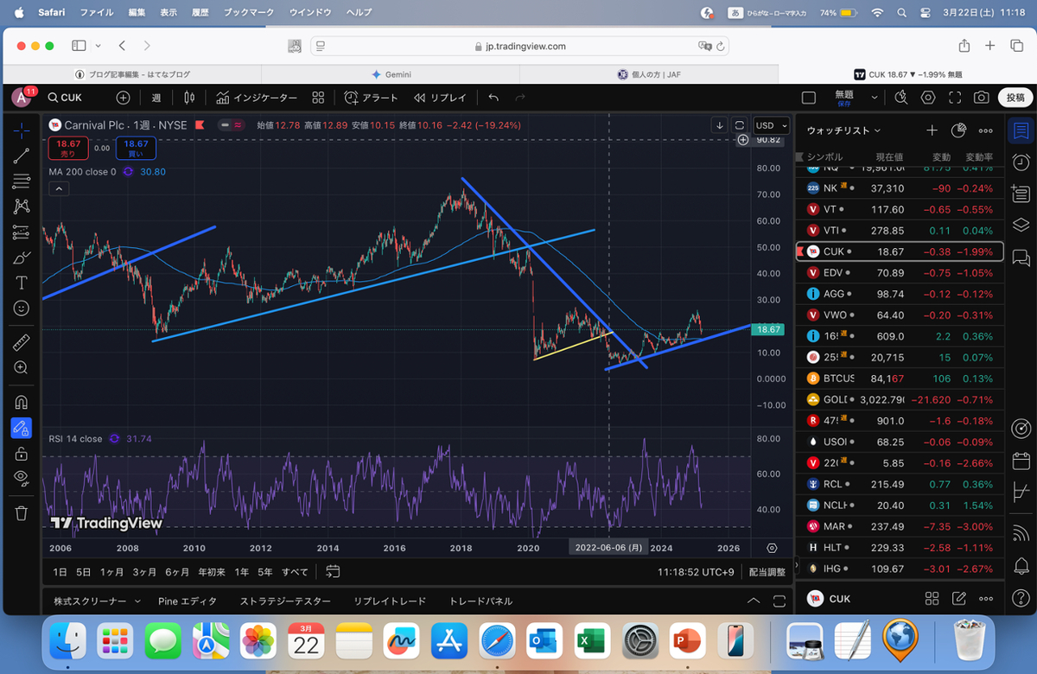Click the インジケーター button
This screenshot has width=1037, height=674.
(x=257, y=98)
